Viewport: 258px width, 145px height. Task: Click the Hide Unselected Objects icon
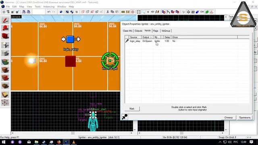pos(87,12)
